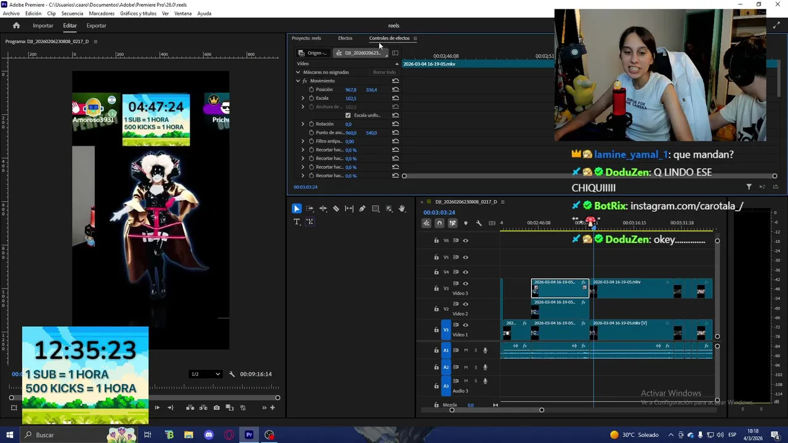Select the Track Select Forward tool
The width and height of the screenshot is (788, 443).
click(x=310, y=209)
